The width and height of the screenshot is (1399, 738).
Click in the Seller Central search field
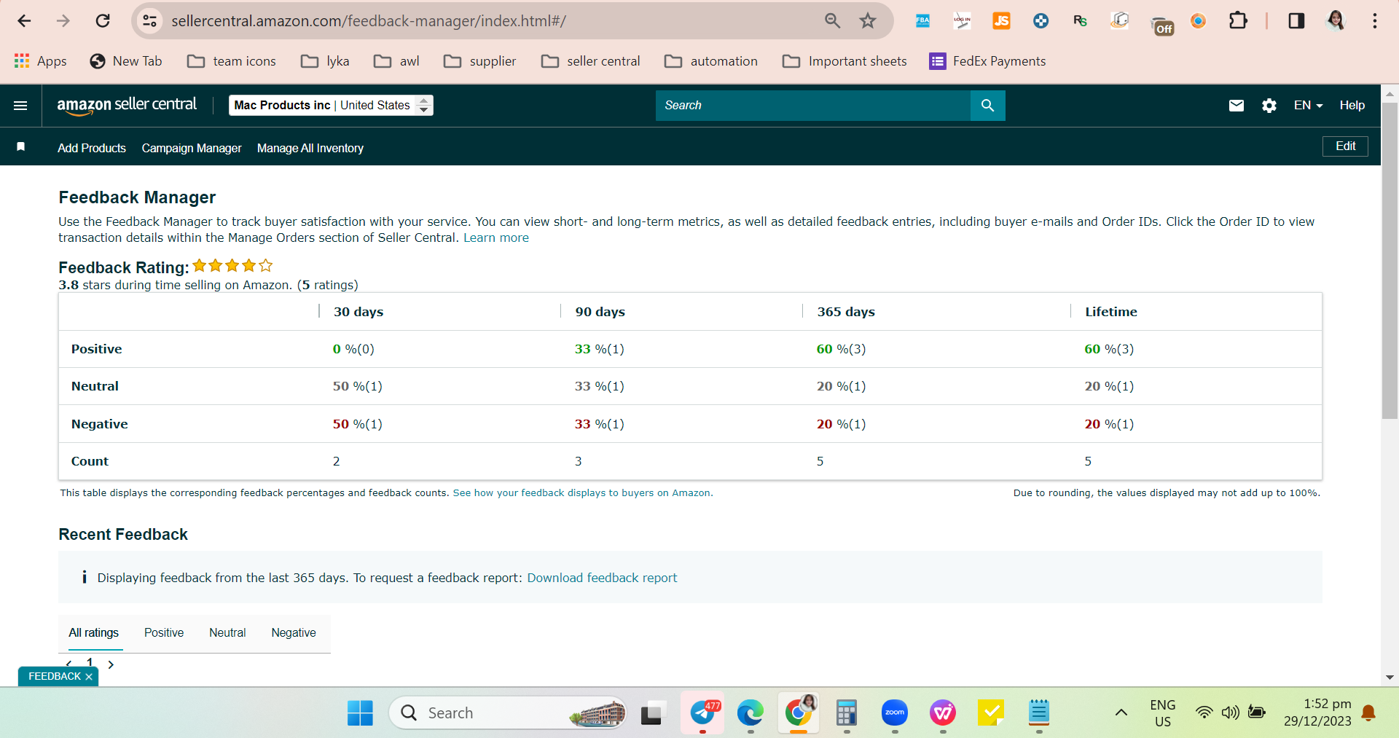tap(812, 106)
